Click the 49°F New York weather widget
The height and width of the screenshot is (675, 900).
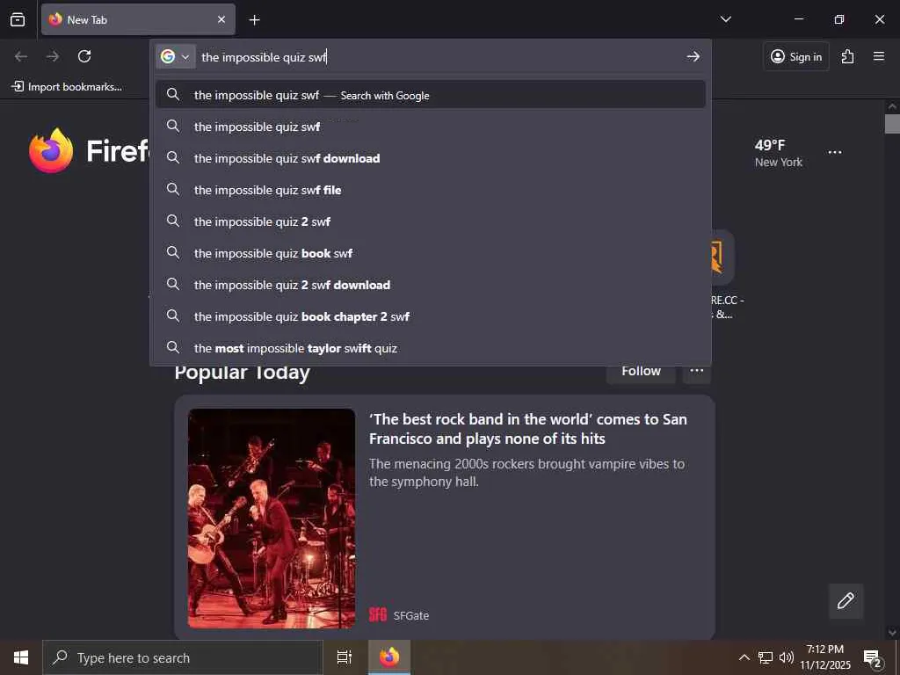coord(778,153)
